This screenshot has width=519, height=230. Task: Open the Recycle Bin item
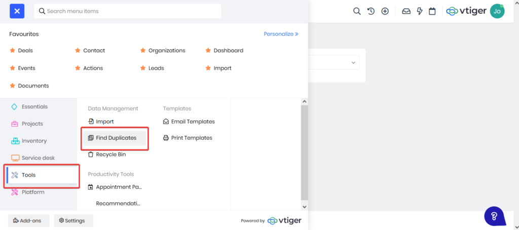coord(110,155)
